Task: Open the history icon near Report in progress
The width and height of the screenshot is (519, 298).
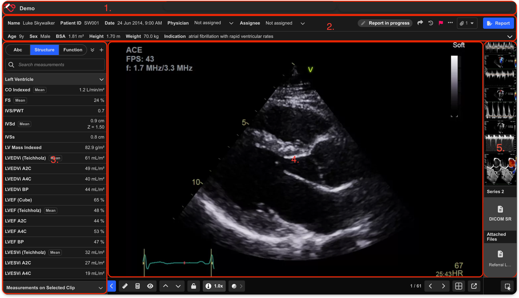Action: [x=431, y=23]
